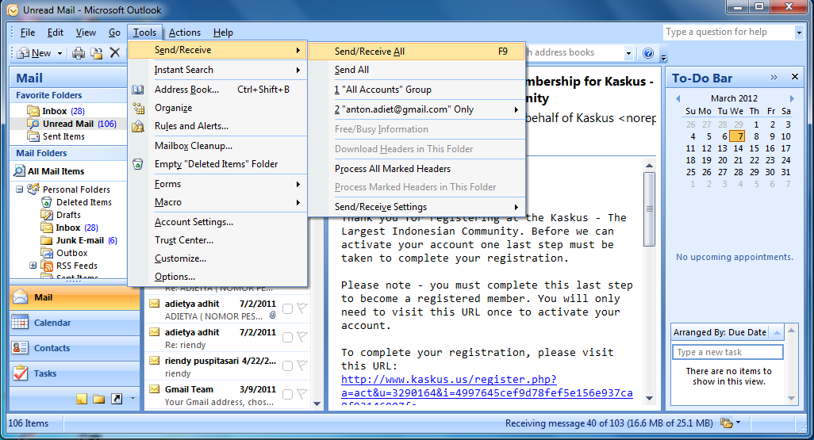The image size is (814, 440).
Task: Minimize the To-Do Bar with chevrons
Action: [x=774, y=78]
